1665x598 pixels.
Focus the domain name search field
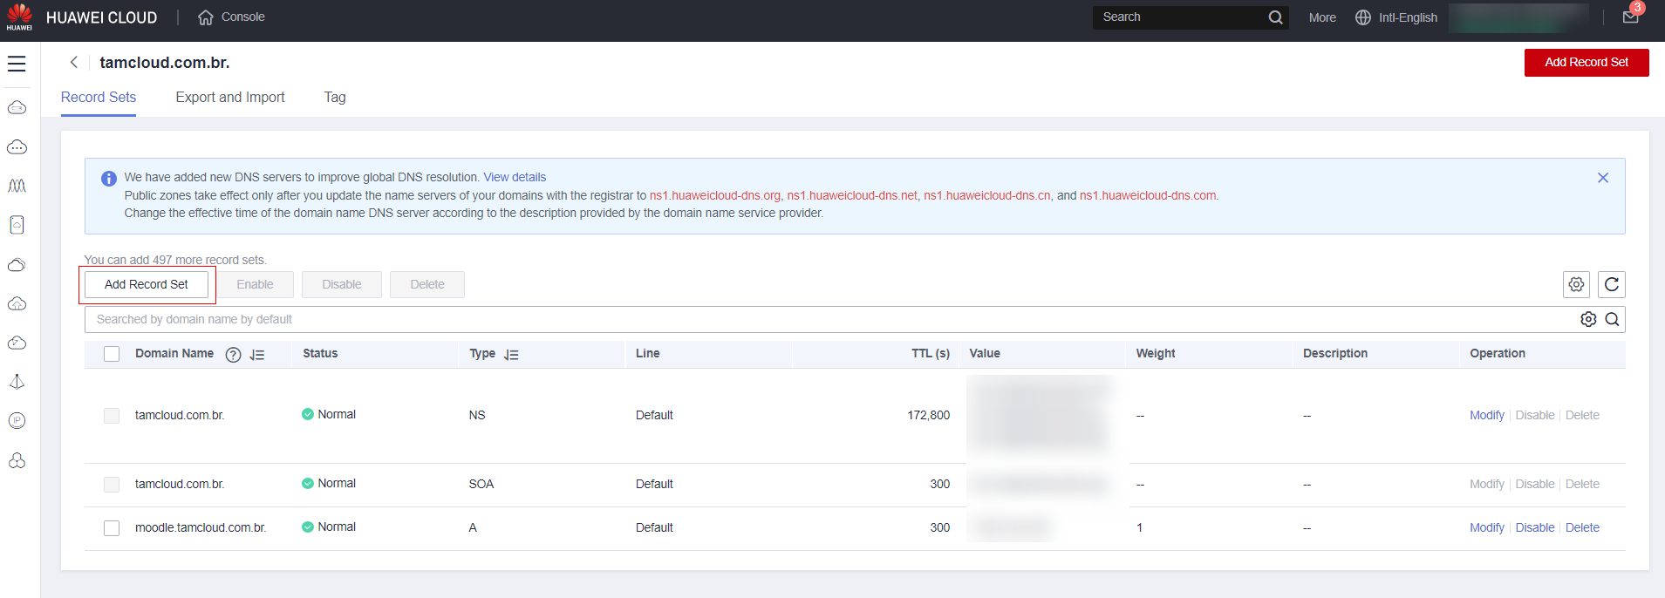[x=785, y=319]
